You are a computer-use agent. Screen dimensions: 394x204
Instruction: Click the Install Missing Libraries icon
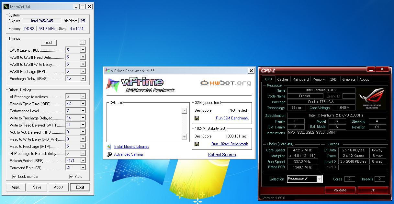click(109, 147)
